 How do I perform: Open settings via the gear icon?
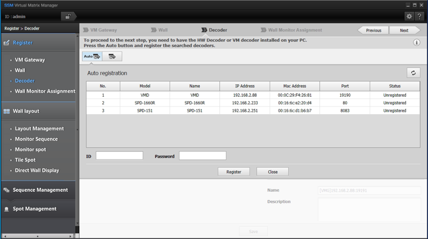[409, 16]
